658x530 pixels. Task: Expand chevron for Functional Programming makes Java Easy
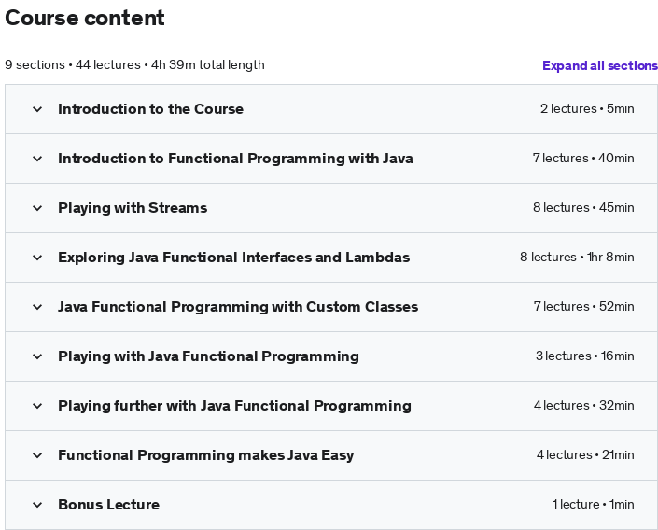pyautogui.click(x=37, y=455)
